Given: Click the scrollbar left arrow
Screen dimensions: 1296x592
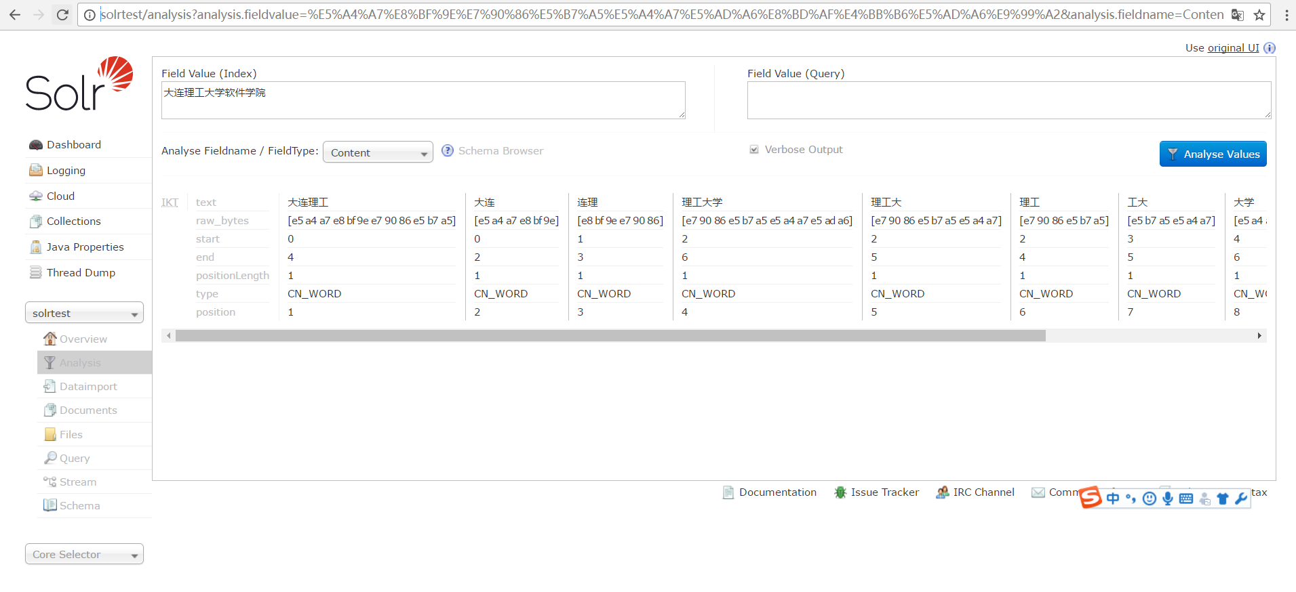Looking at the screenshot, I should pyautogui.click(x=168, y=336).
